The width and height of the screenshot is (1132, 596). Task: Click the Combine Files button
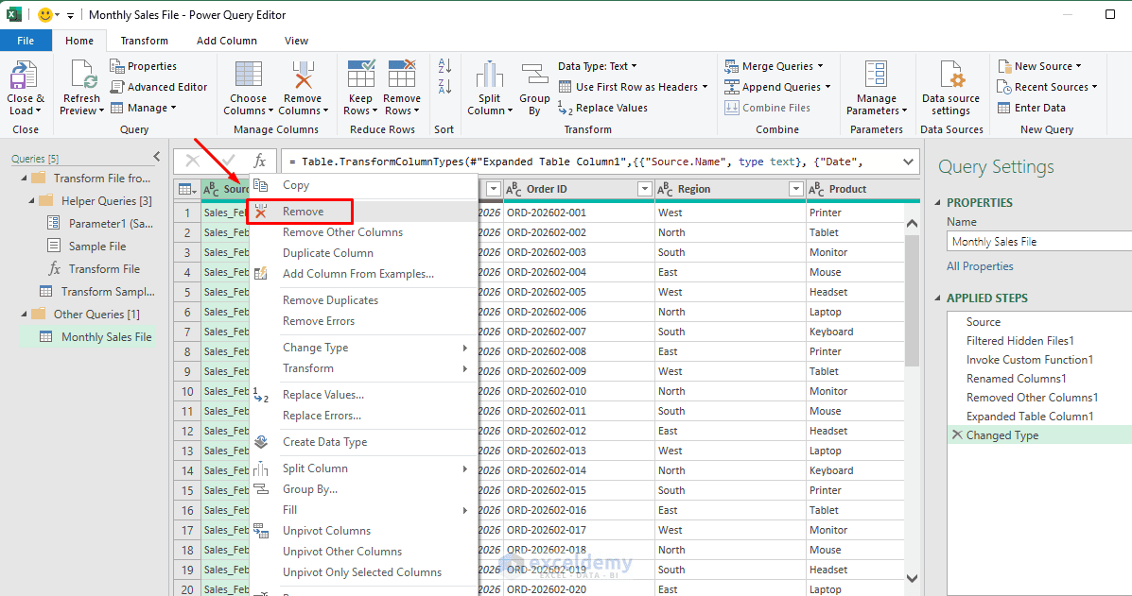[x=767, y=108]
